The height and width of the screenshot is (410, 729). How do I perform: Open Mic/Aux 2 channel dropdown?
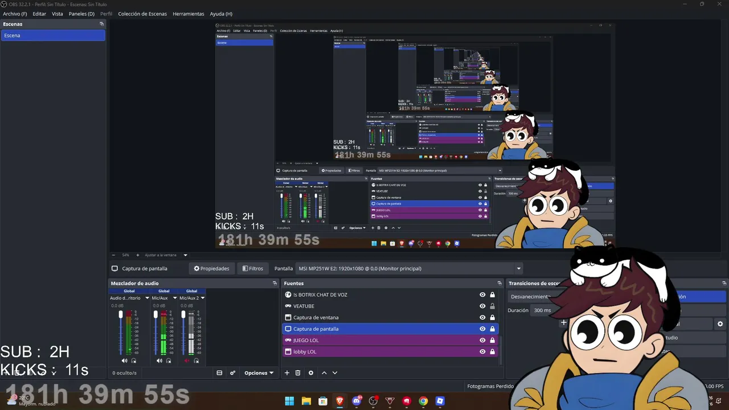(203, 298)
